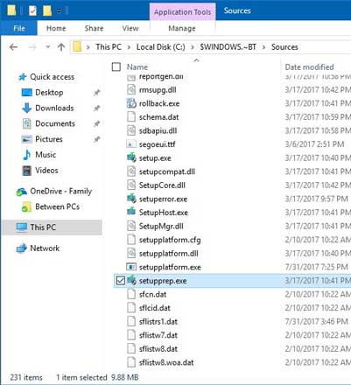
Task: Unpin Desktop using its pin icon
Action: pyautogui.click(x=96, y=93)
